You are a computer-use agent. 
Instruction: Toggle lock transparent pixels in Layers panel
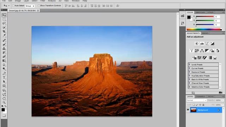pos(194,105)
